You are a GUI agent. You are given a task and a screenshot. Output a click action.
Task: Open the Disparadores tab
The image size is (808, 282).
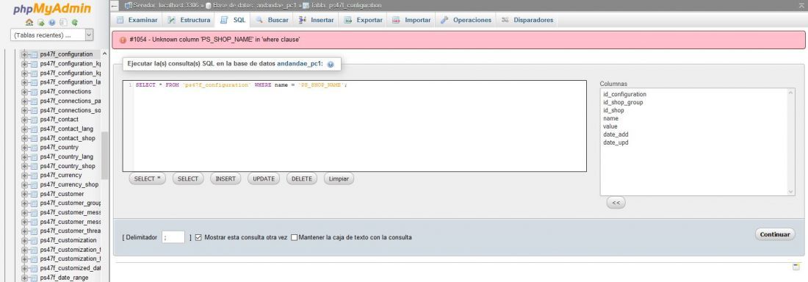tap(527, 20)
